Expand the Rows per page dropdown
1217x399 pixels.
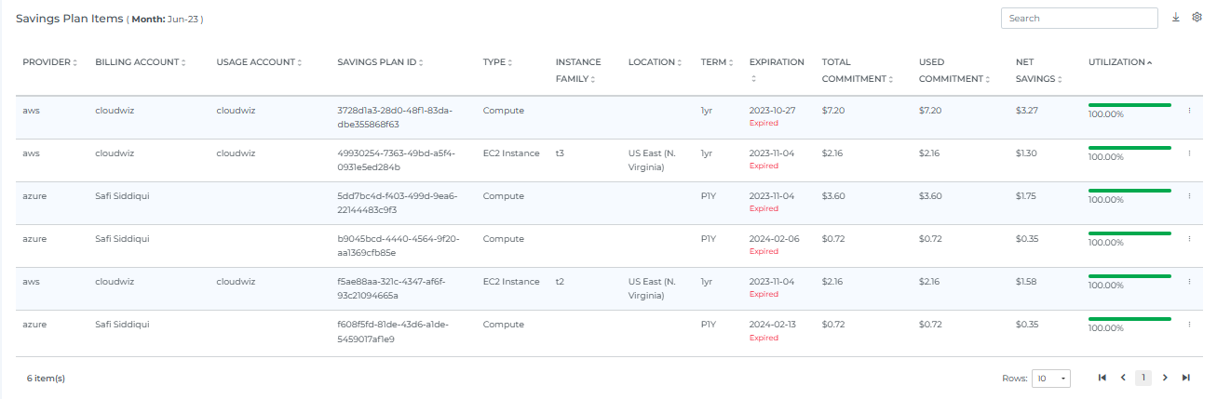point(1052,379)
